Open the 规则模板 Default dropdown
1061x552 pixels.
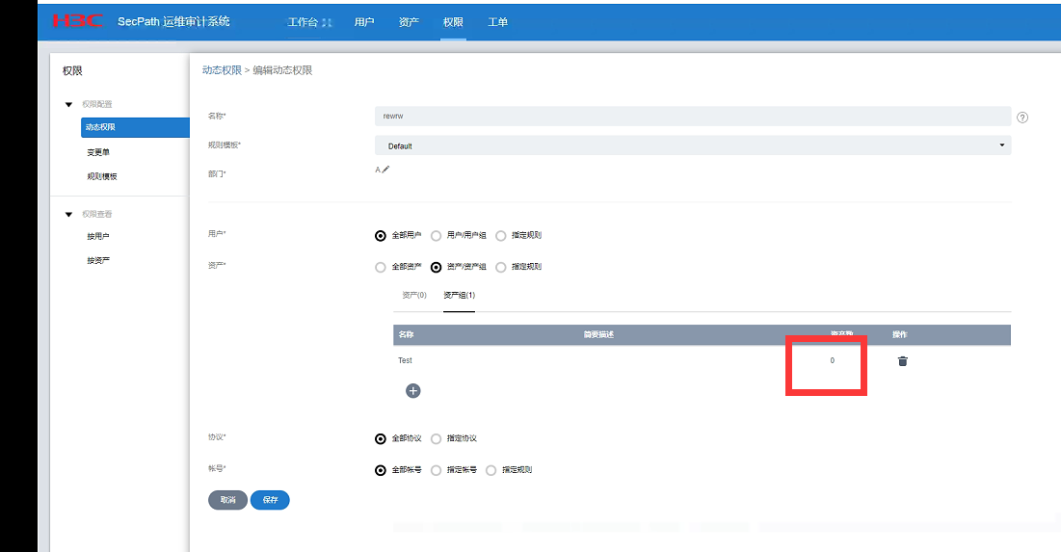click(693, 145)
